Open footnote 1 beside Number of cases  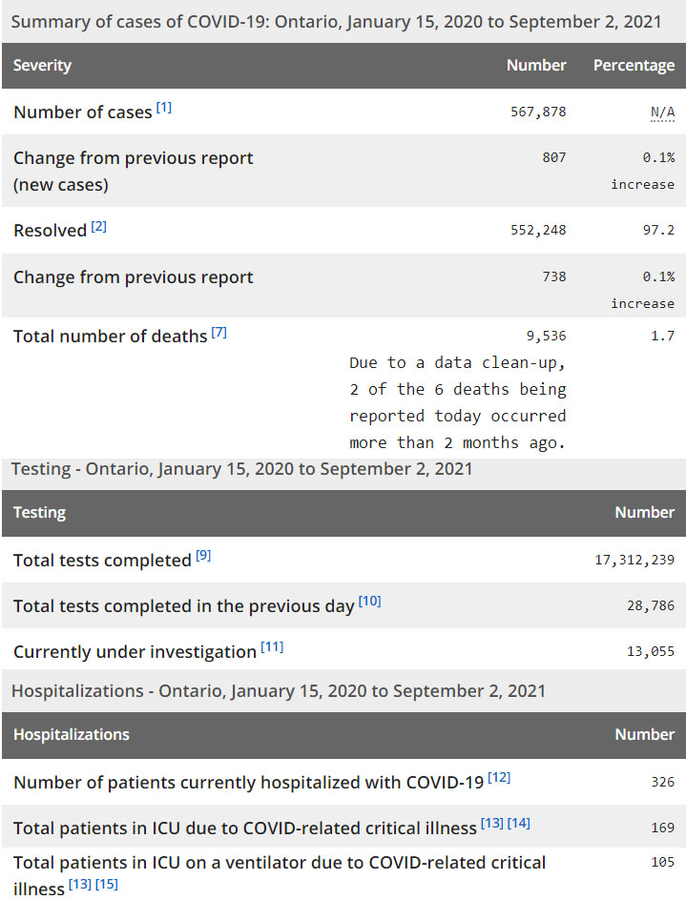point(164,108)
